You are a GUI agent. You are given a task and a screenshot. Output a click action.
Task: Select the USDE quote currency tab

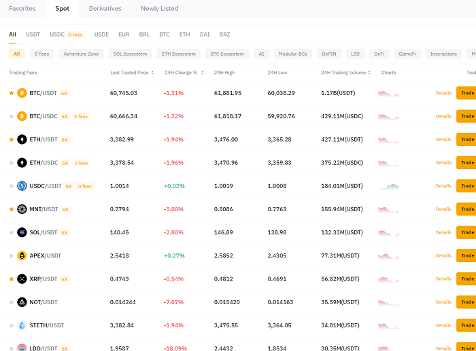tap(101, 34)
